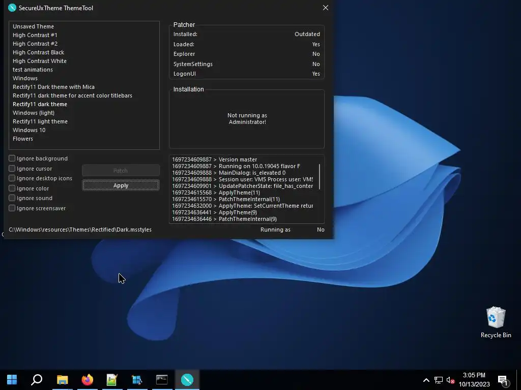
Task: Click ThemeTool title bar app icon
Action: tap(12, 8)
